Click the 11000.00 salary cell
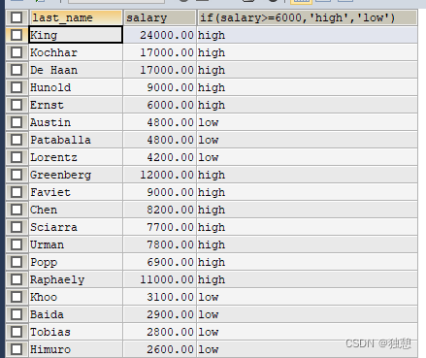This screenshot has width=426, height=358. coord(160,279)
